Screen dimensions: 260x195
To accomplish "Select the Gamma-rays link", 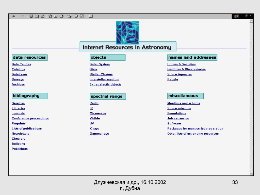I will coord(99,134).
